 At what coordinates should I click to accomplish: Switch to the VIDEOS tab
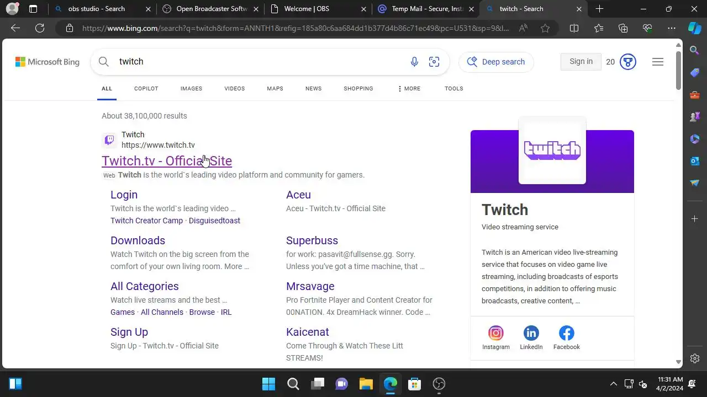click(235, 88)
